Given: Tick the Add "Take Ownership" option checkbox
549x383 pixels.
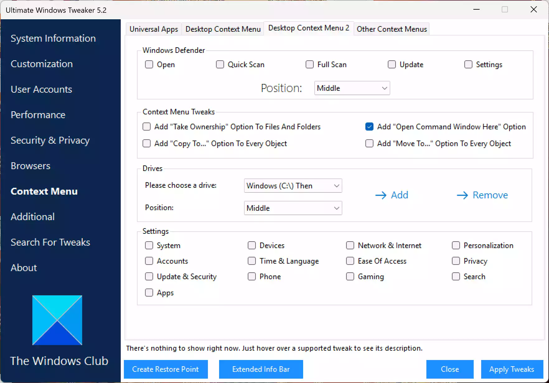Looking at the screenshot, I should pos(147,127).
